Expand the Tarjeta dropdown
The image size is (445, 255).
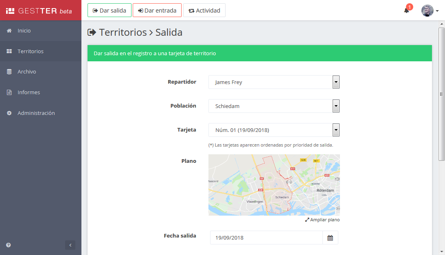(336, 130)
